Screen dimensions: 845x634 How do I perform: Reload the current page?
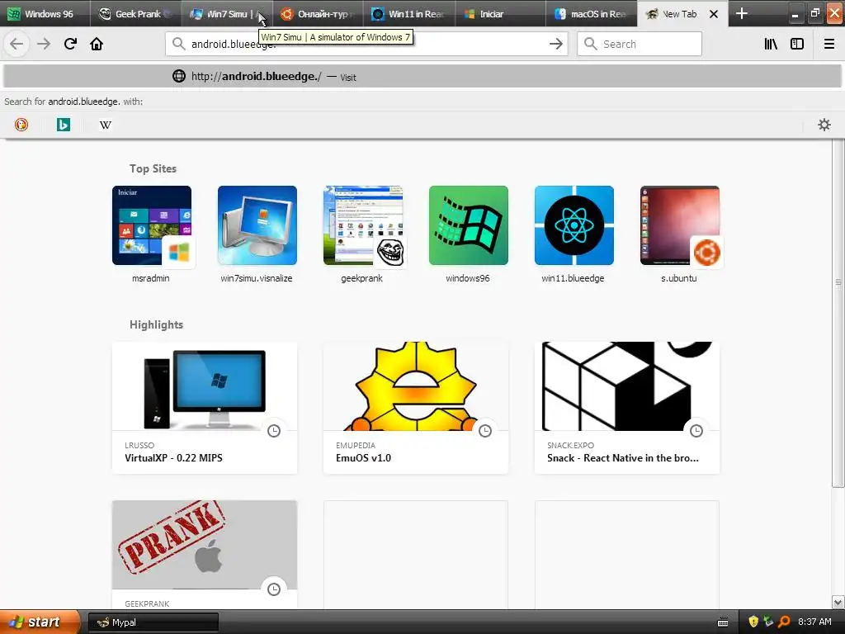click(x=70, y=44)
